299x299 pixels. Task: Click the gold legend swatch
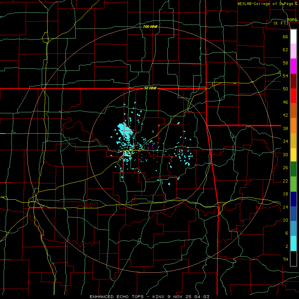coord(293,141)
